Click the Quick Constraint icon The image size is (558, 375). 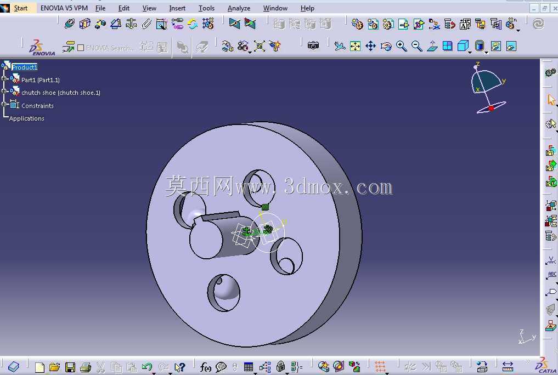[x=161, y=24]
